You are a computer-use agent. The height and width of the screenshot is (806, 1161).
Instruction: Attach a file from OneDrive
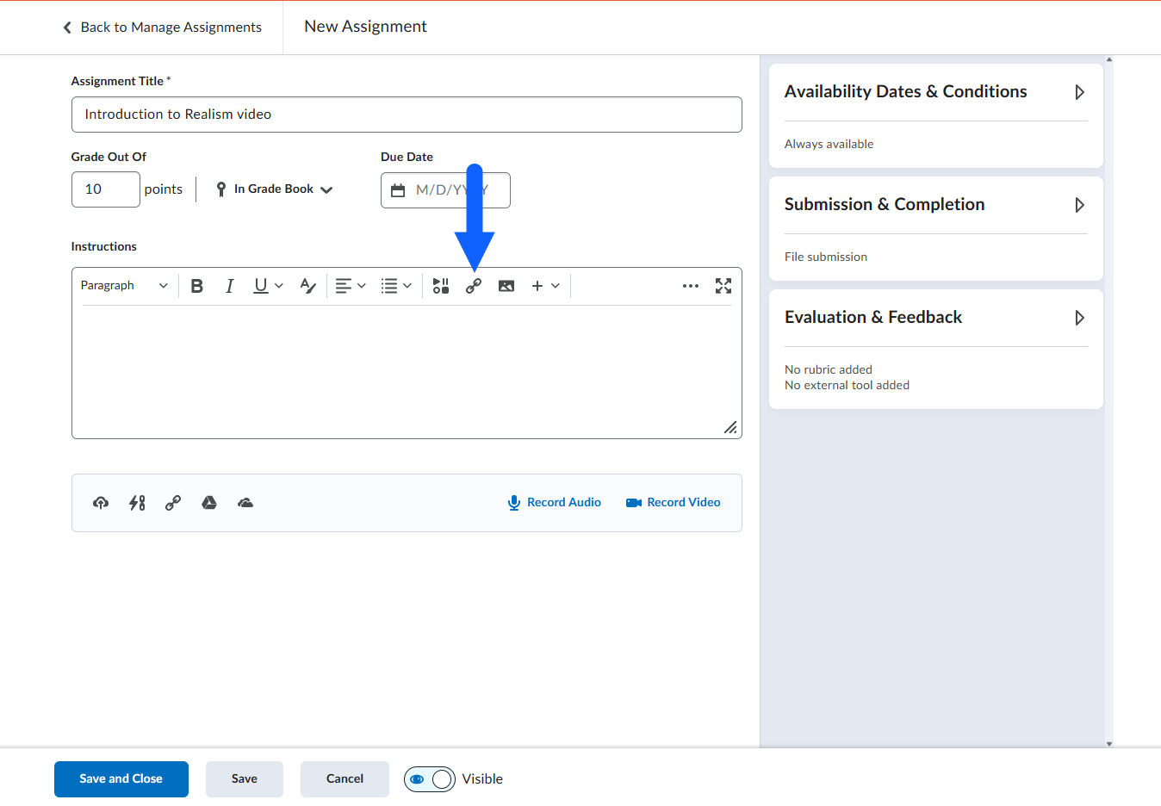245,503
